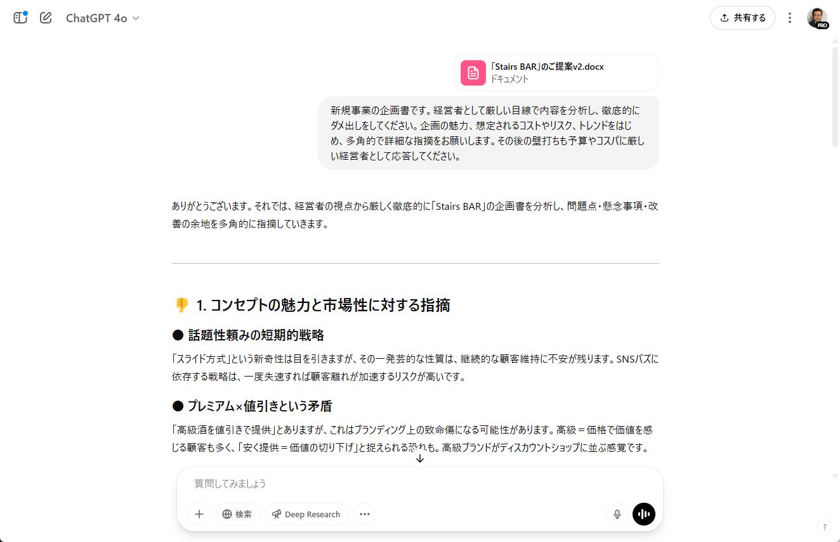Open the sidebar panel icon
Screen dimensions: 840x542
[20, 18]
